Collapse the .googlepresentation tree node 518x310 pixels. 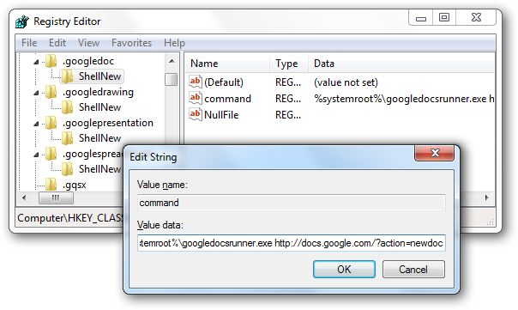coord(36,124)
